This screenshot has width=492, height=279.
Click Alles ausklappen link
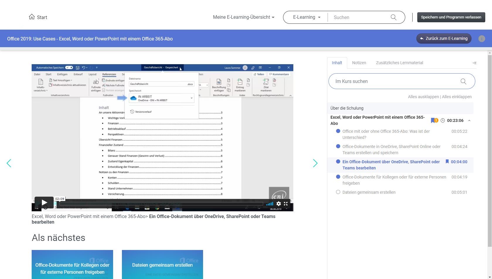[x=423, y=97]
